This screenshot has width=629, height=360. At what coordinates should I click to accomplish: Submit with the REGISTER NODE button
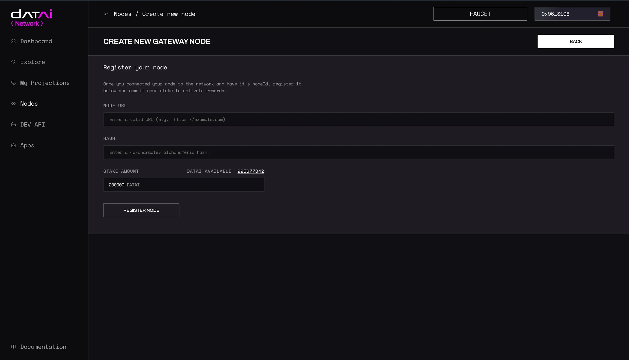[x=141, y=210]
